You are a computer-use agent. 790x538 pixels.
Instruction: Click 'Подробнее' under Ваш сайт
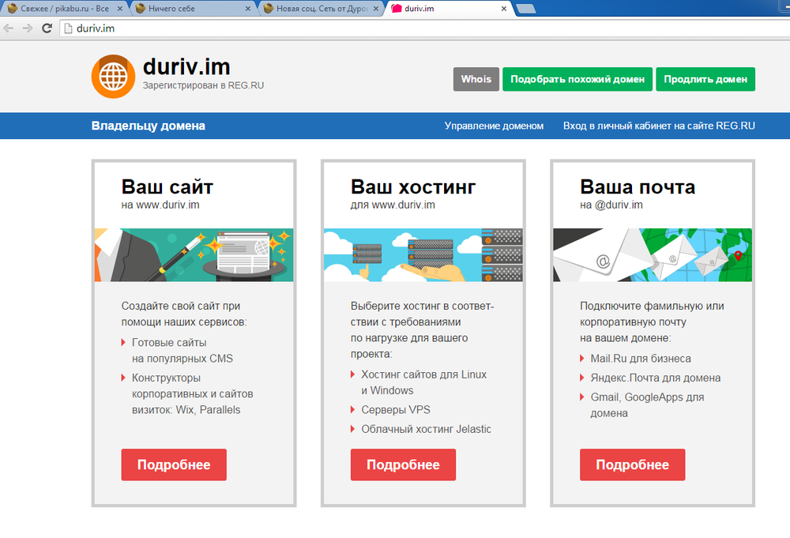[x=174, y=465]
